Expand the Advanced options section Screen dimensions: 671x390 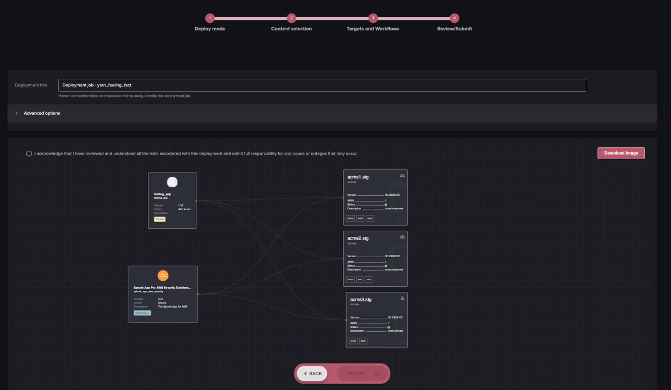(x=16, y=113)
